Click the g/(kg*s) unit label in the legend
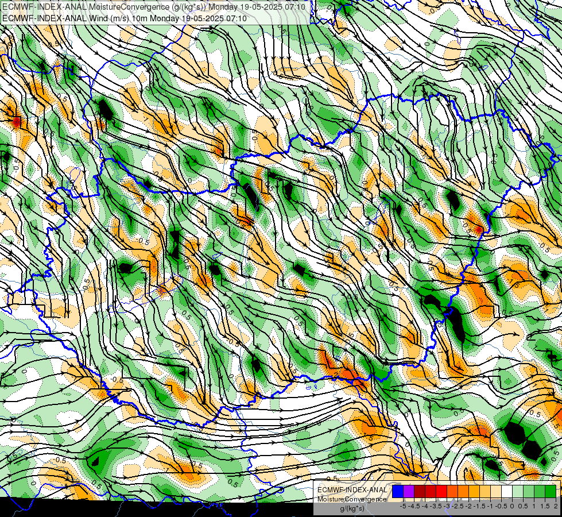Image resolution: width=562 pixels, height=517 pixels. pyautogui.click(x=352, y=508)
